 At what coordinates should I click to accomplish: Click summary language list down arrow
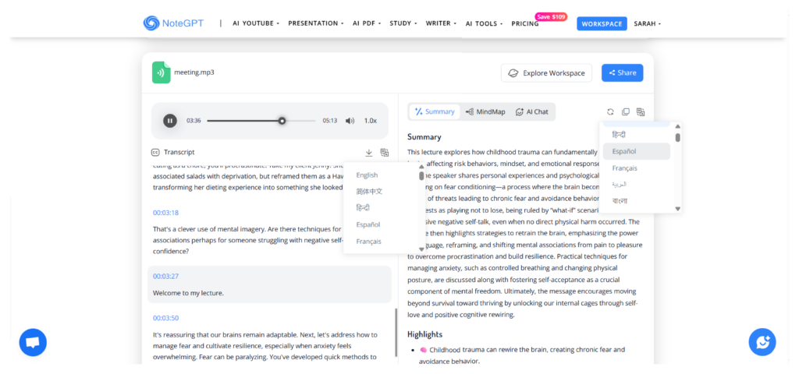click(678, 208)
